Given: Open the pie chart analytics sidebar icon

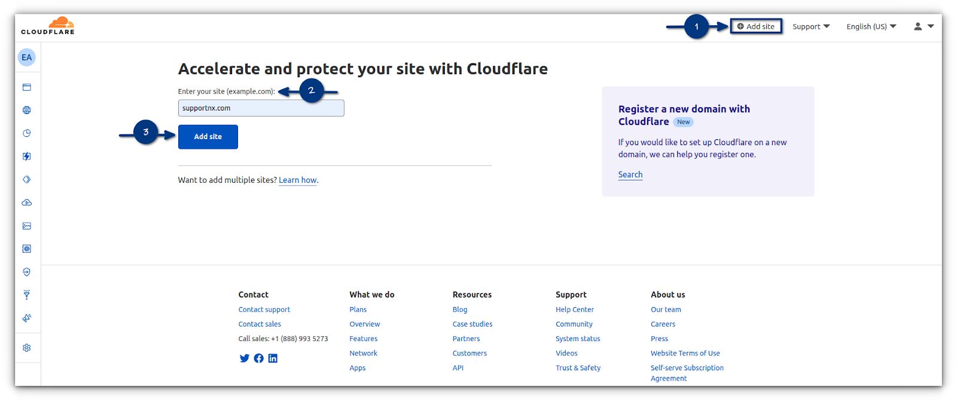Looking at the screenshot, I should pyautogui.click(x=27, y=133).
